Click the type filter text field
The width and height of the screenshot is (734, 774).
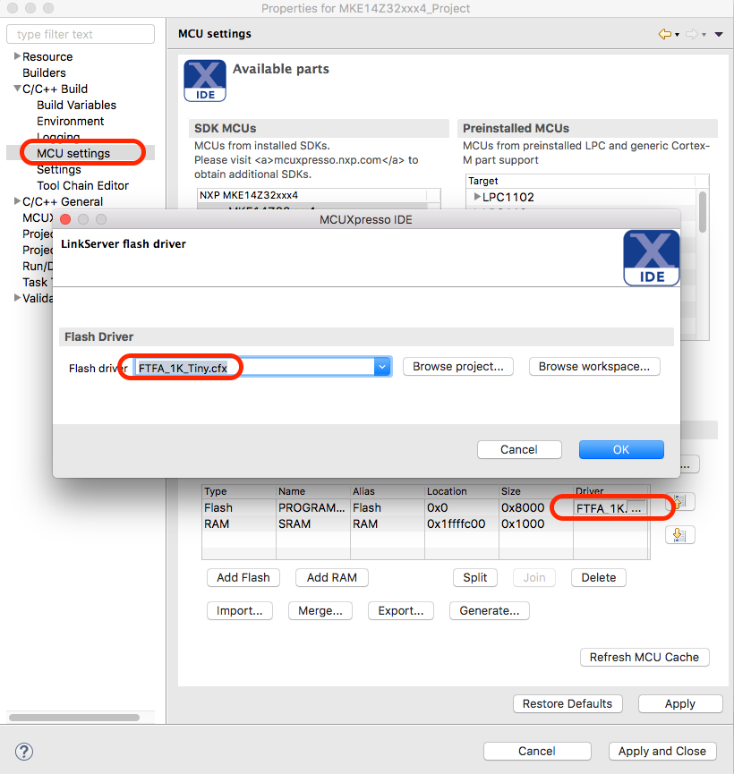(81, 34)
